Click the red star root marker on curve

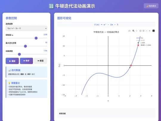[131, 65]
